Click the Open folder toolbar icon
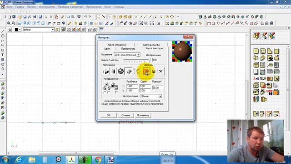This screenshot has height=164, width=291. pyautogui.click(x=20, y=17)
